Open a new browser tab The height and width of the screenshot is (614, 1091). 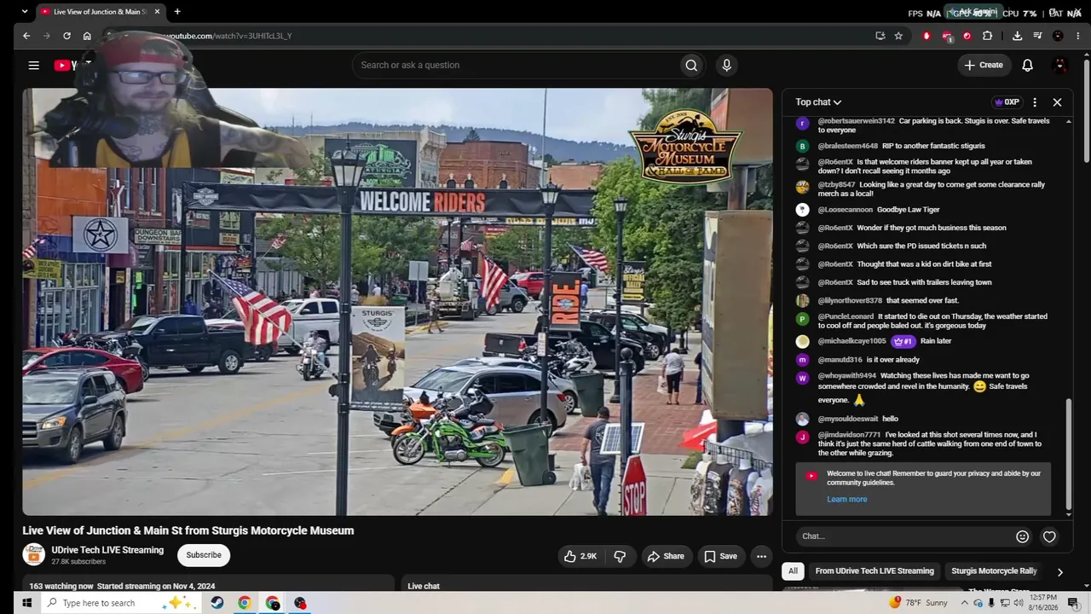pyautogui.click(x=177, y=12)
